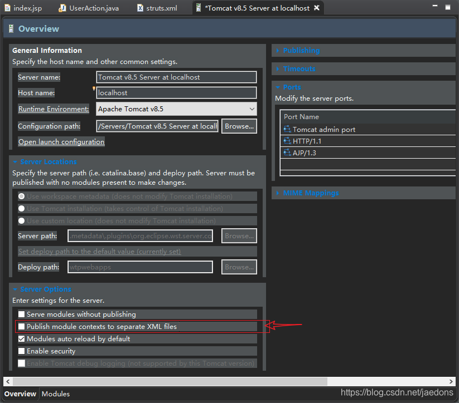Viewport: 459px width, 403px height.
Task: Expand the MIME Mappings section
Action: (x=278, y=193)
